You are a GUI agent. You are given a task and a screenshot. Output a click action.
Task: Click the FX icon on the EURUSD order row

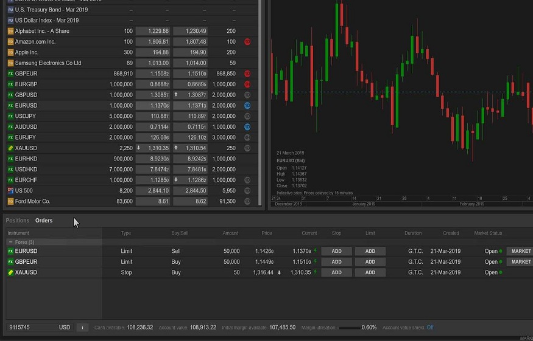tap(10, 251)
